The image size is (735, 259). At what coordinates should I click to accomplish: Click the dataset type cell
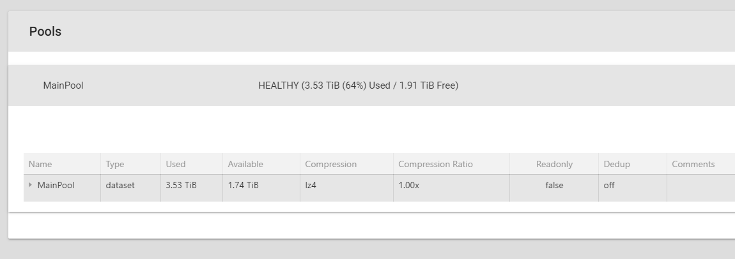click(120, 186)
